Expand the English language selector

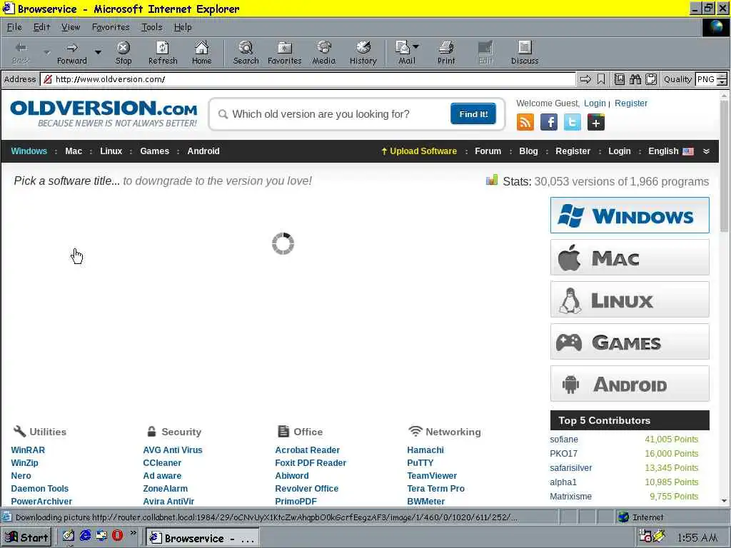point(671,151)
